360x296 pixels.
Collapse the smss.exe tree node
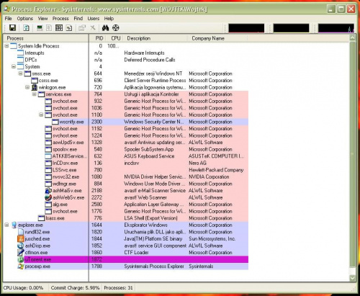[21, 73]
